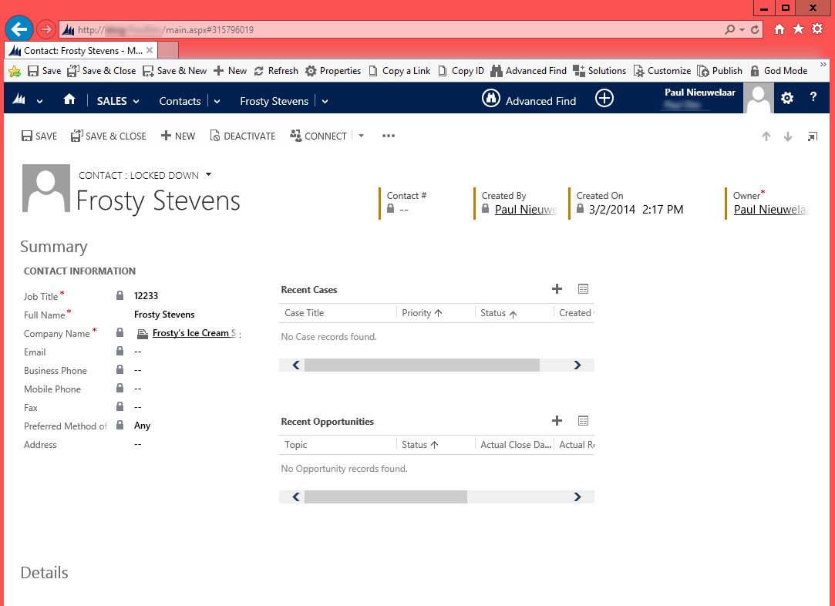Add a new case with the plus icon
835x606 pixels.
tap(557, 289)
